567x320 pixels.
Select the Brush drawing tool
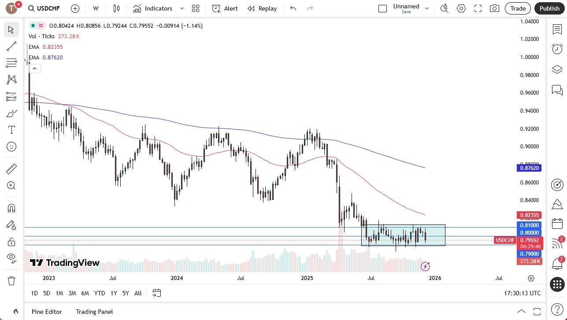coord(11,113)
